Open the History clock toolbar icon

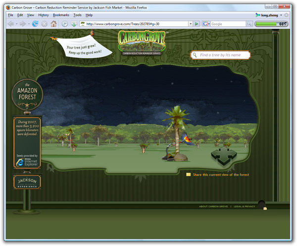64,24
